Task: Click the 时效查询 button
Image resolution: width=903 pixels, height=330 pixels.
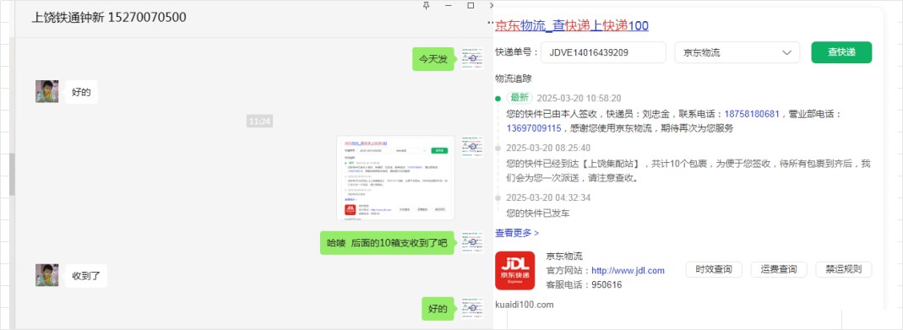Action: coord(714,269)
